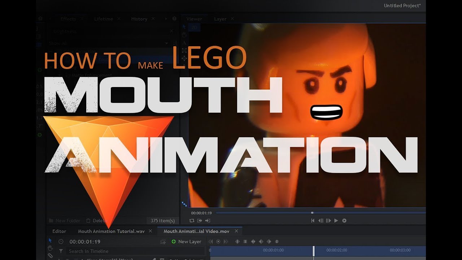The height and width of the screenshot is (260, 462).
Task: Open the Mouth Animation Tutorial.wav tab
Action: [x=112, y=231]
